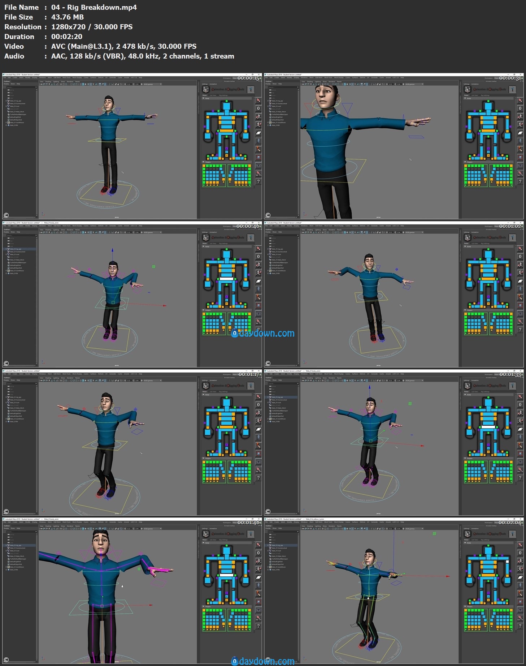
Task: Click the red arrow selection tool, 00:01:48 frame
Action: (x=258, y=545)
